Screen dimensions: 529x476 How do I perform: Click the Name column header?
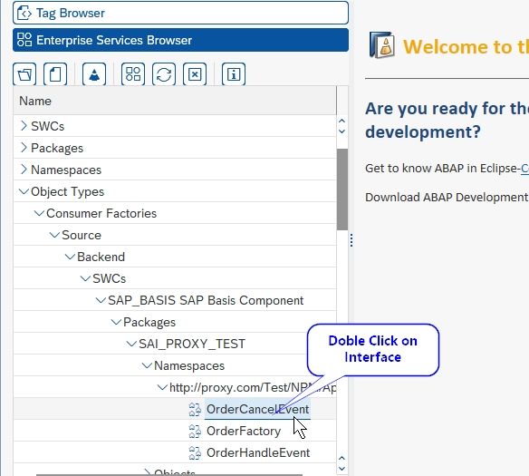click(175, 101)
